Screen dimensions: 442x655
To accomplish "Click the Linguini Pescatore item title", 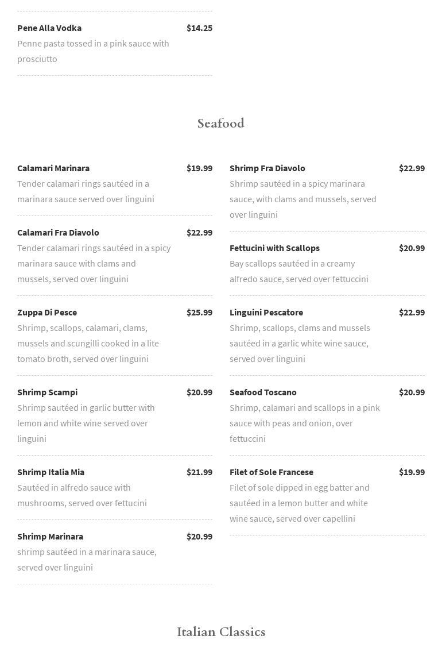I will pyautogui.click(x=266, y=313).
